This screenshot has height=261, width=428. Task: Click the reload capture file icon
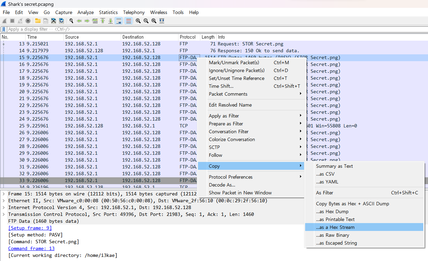[61, 21]
